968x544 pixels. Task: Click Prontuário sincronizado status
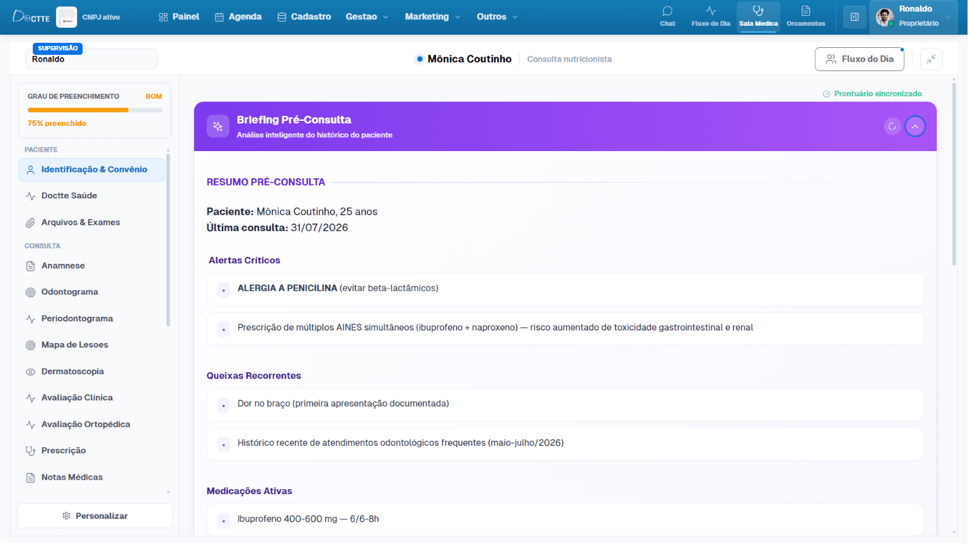872,94
